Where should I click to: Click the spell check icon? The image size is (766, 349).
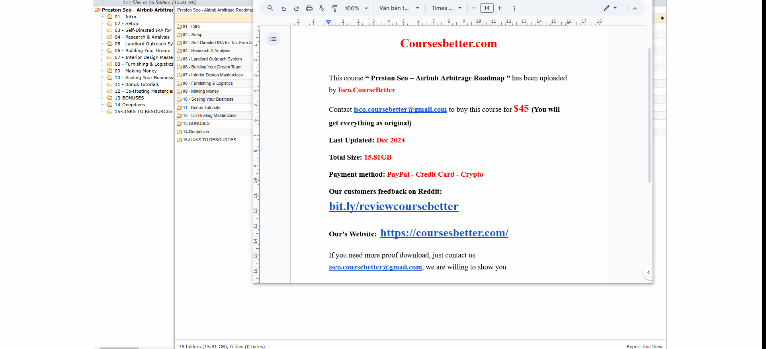pos(322,8)
